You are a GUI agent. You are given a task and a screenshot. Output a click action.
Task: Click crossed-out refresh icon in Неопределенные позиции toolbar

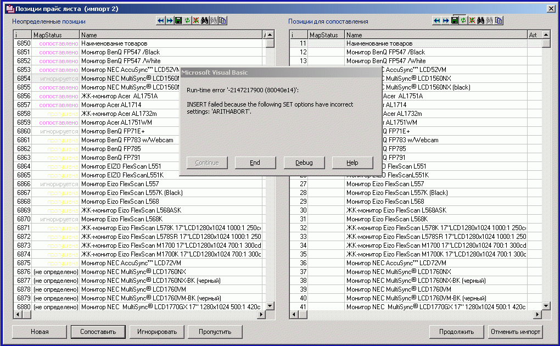(x=195, y=21)
